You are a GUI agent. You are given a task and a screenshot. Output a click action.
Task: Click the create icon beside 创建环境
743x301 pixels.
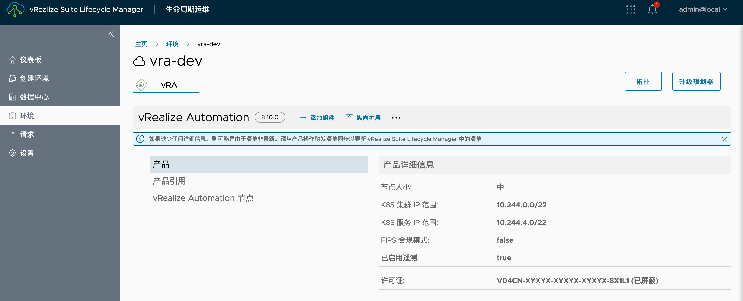pos(12,78)
